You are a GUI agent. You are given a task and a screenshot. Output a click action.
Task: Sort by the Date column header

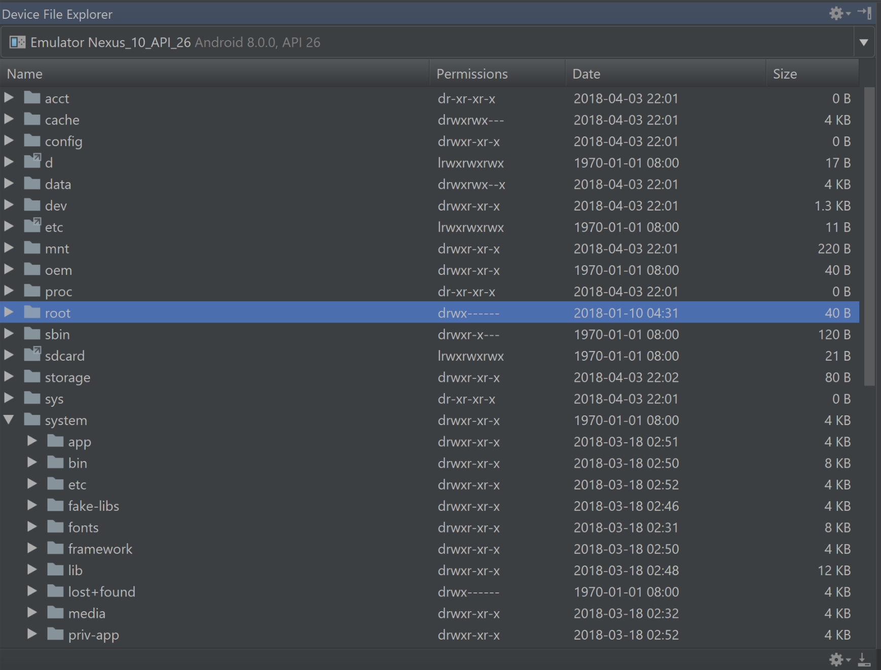(x=666, y=74)
